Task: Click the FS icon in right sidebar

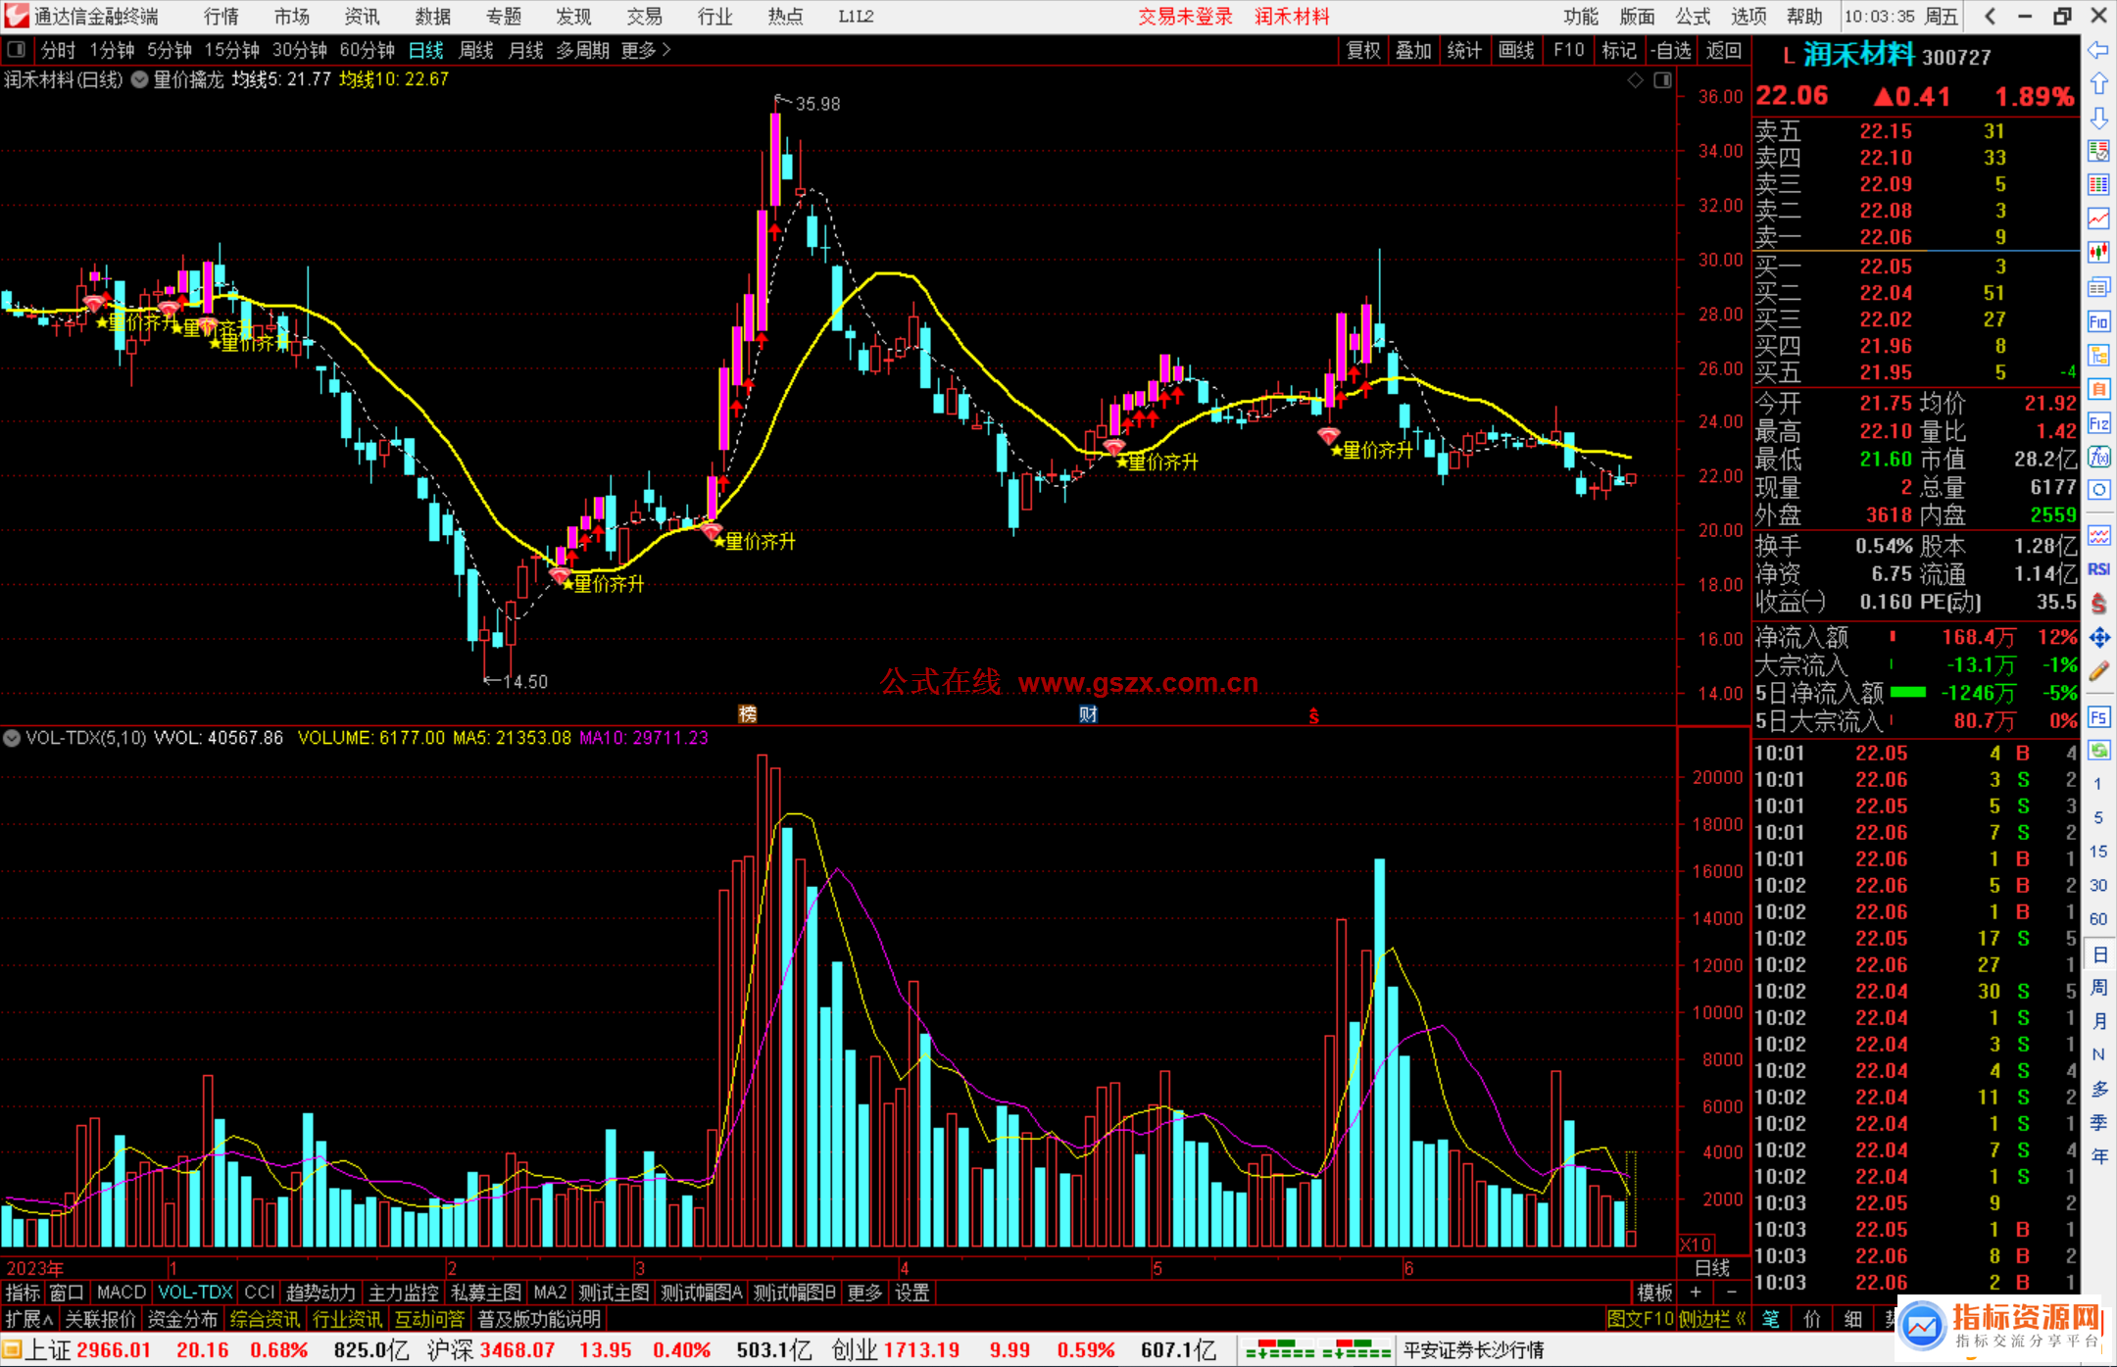Action: pos(2098,716)
